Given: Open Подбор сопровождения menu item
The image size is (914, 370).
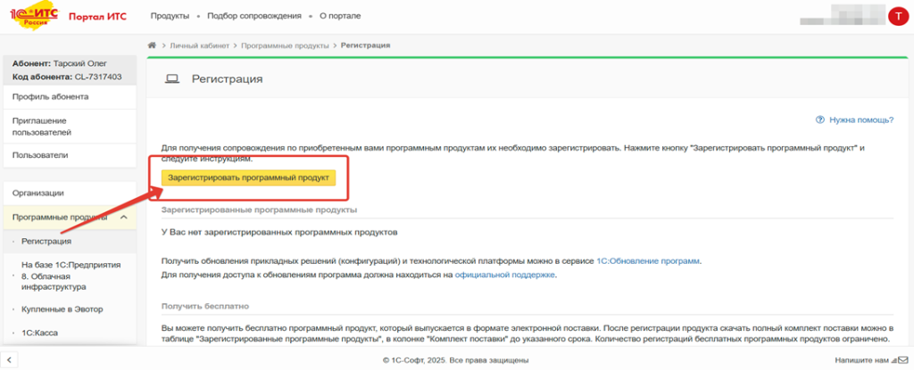Looking at the screenshot, I should (254, 16).
